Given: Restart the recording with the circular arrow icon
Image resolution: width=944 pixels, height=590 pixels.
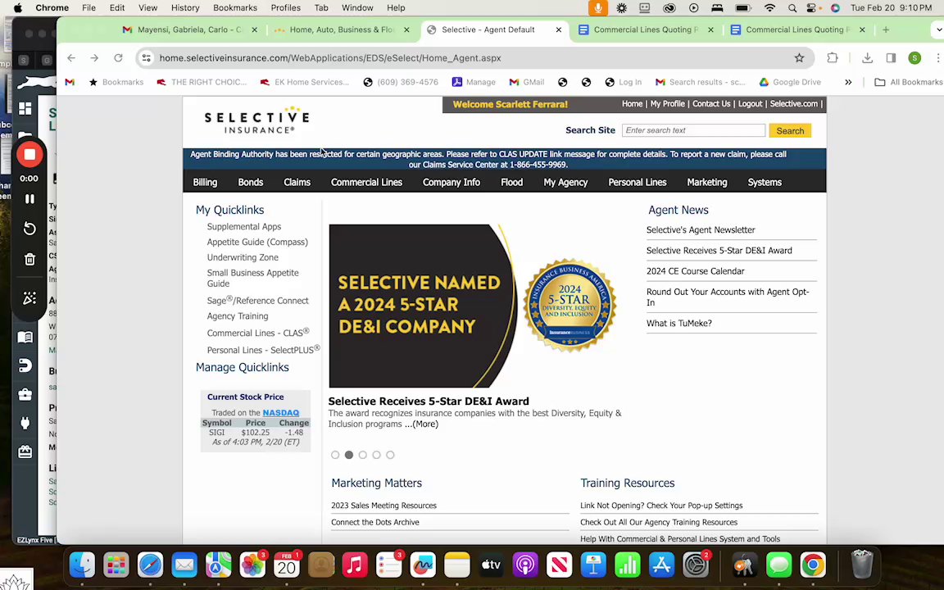Looking at the screenshot, I should click(x=29, y=229).
